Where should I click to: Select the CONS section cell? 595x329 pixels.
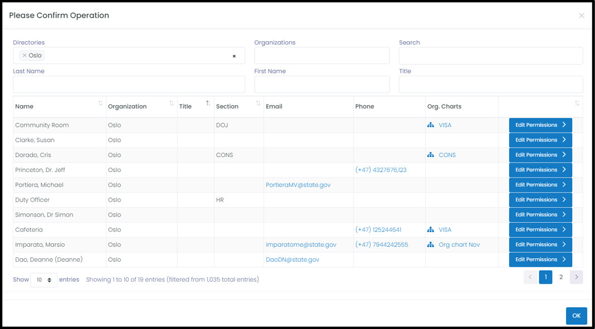click(x=239, y=155)
